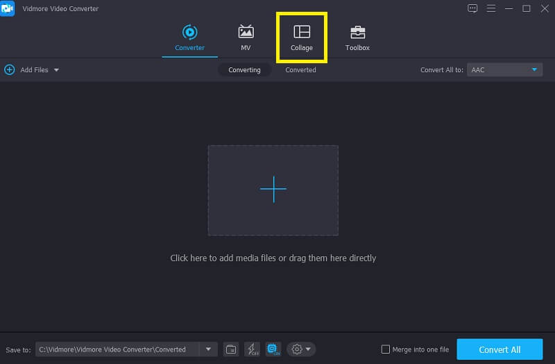Open the output folder icon
The height and width of the screenshot is (364, 555).
pos(231,349)
